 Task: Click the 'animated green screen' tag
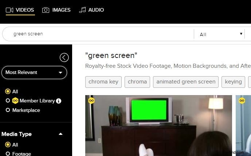click(186, 82)
